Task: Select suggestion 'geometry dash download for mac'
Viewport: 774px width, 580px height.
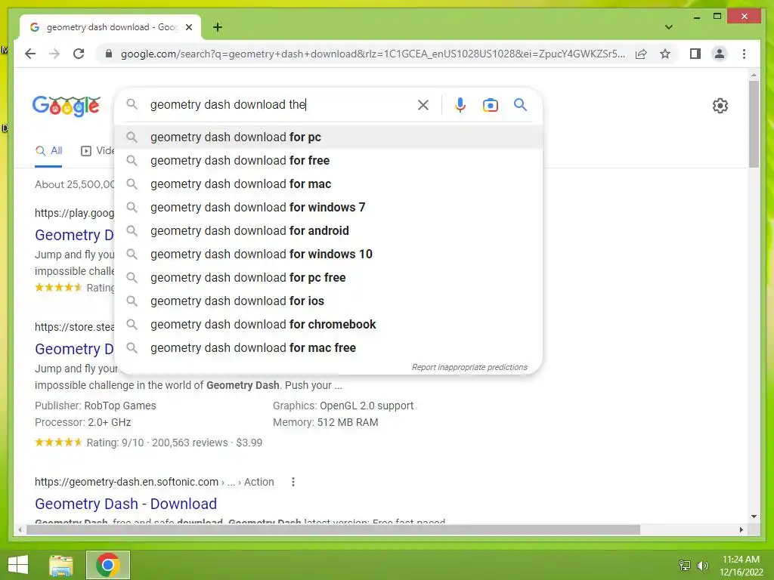Action: click(x=328, y=184)
